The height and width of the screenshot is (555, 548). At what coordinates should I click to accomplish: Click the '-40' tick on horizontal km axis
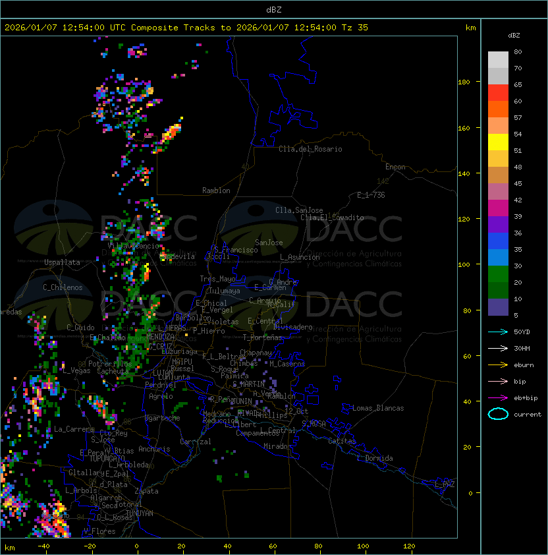click(x=43, y=546)
